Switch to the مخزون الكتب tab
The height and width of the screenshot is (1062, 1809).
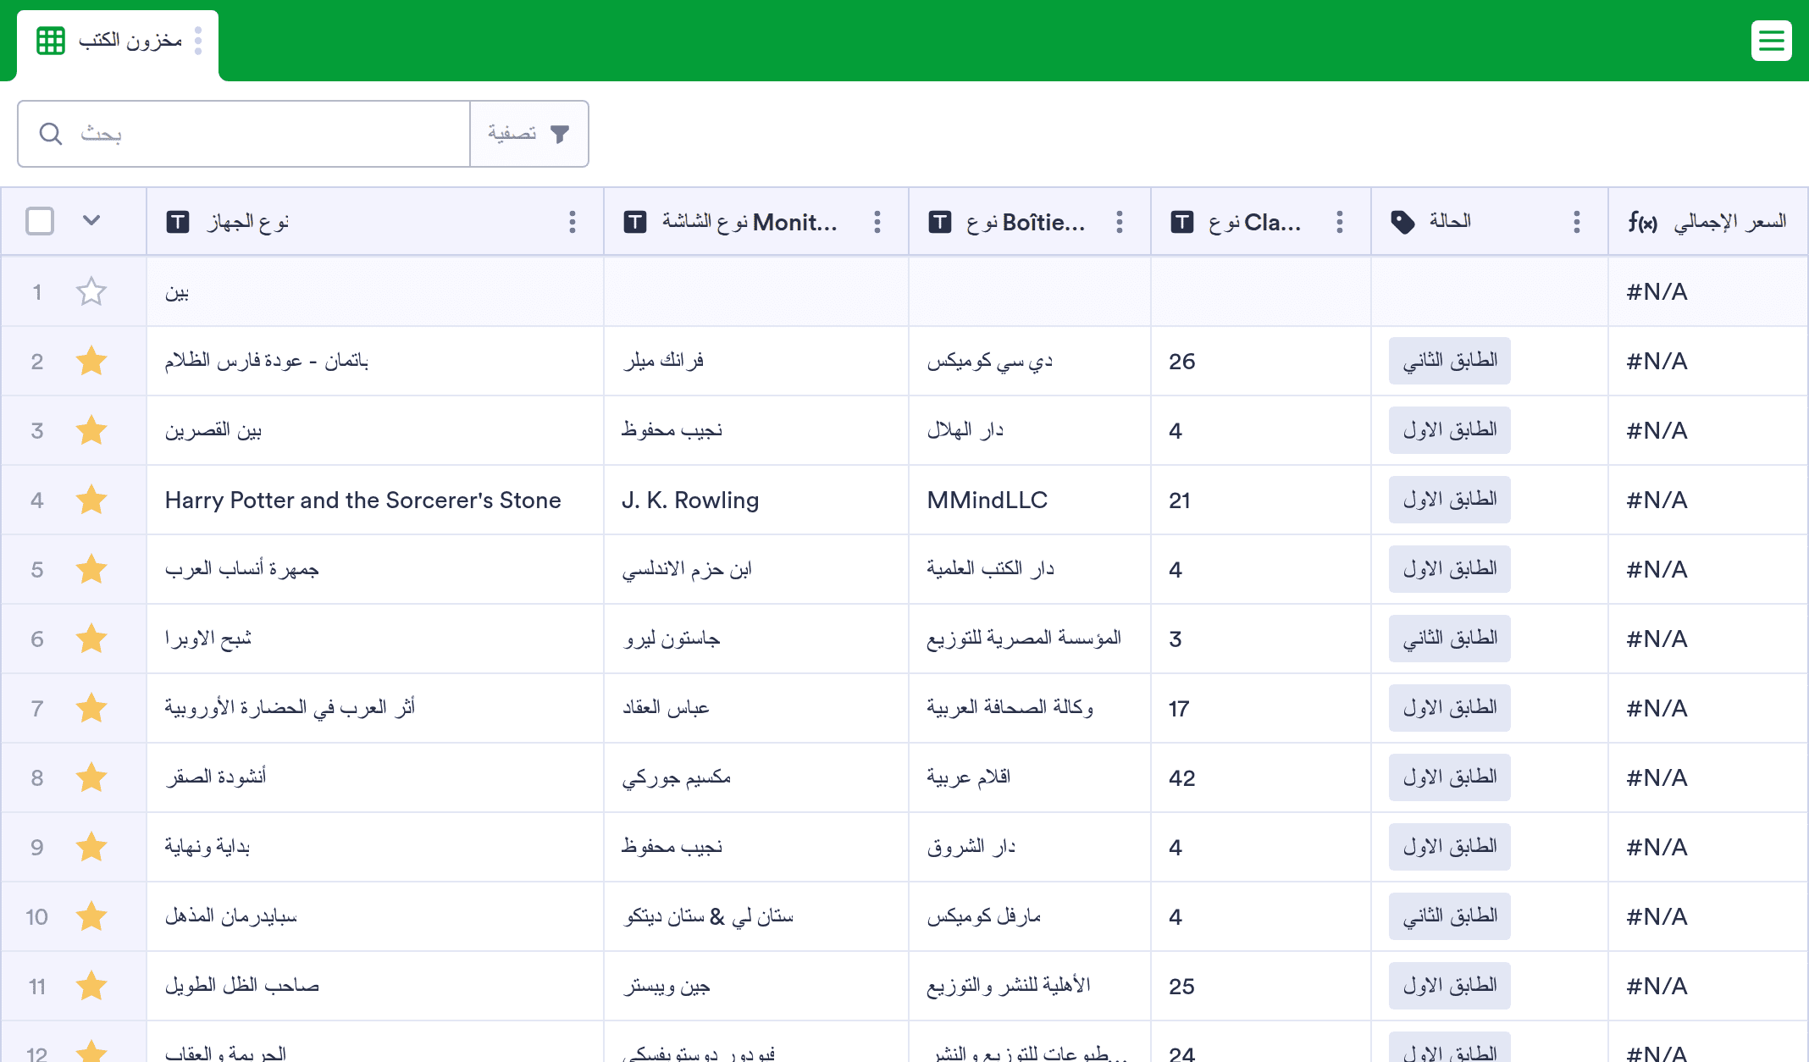pyautogui.click(x=129, y=41)
